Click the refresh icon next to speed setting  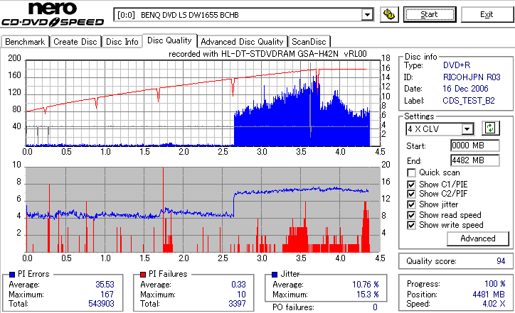click(x=490, y=128)
